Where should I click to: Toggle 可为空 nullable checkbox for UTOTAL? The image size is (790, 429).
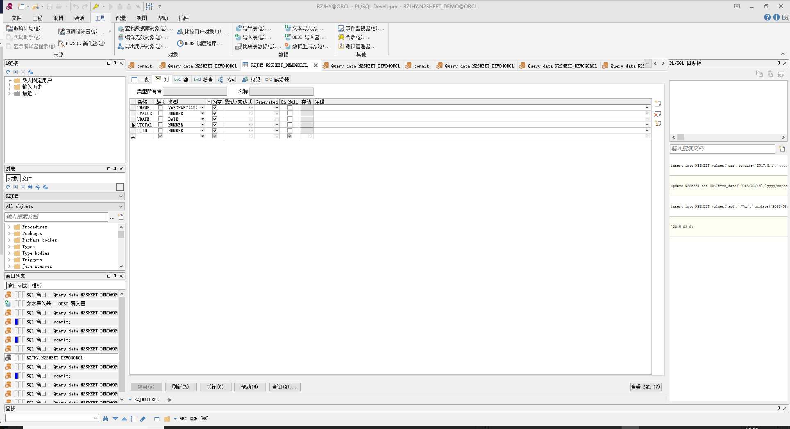pyautogui.click(x=215, y=125)
